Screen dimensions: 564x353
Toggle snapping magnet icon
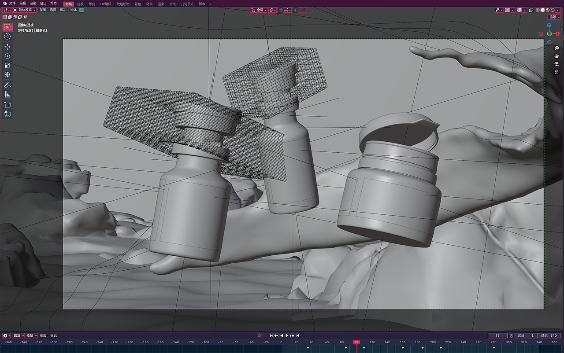coord(281,10)
